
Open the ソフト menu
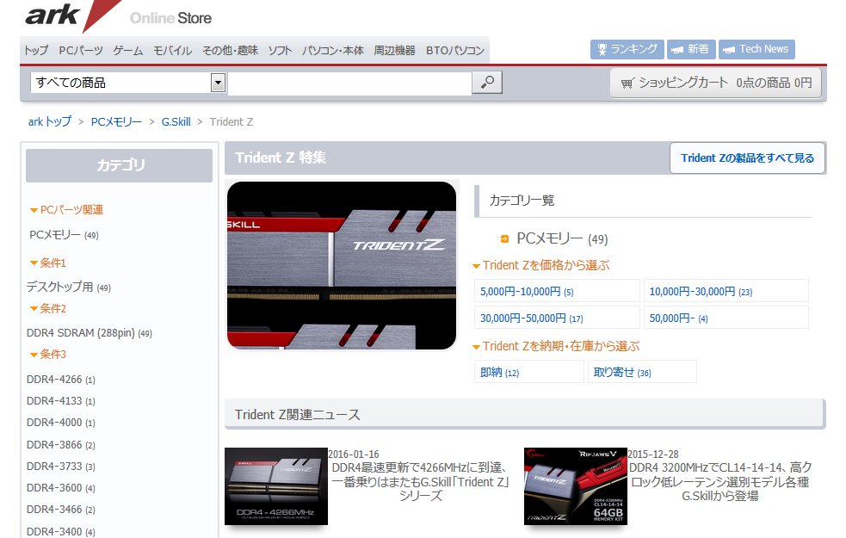[280, 50]
